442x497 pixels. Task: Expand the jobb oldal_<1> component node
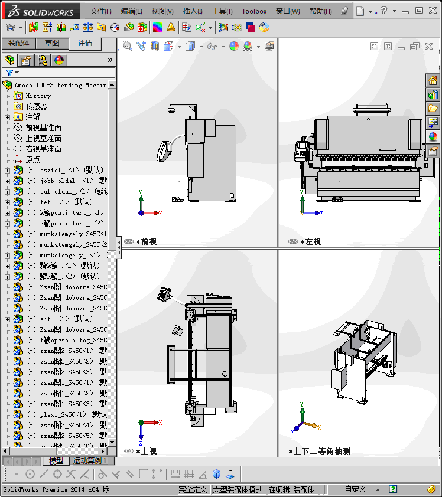click(7, 181)
